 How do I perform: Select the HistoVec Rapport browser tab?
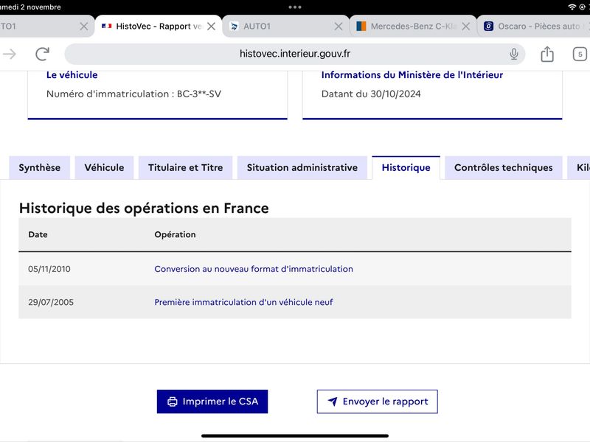click(158, 27)
